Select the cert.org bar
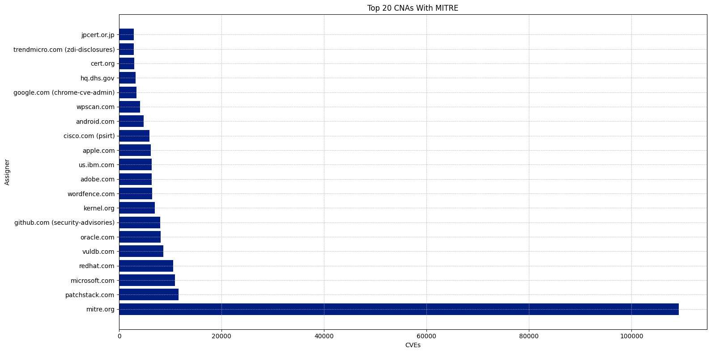Image resolution: width=711 pixels, height=353 pixels. [127, 63]
